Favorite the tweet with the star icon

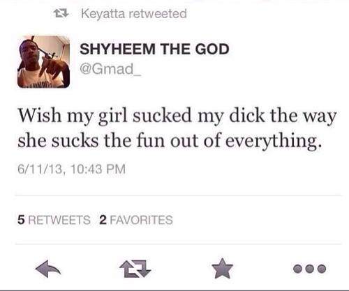coord(223,269)
